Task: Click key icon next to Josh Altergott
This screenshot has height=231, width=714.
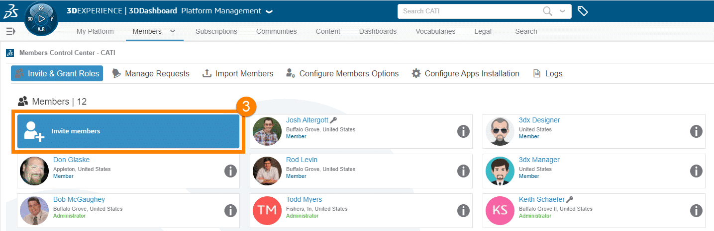Action: (x=333, y=120)
